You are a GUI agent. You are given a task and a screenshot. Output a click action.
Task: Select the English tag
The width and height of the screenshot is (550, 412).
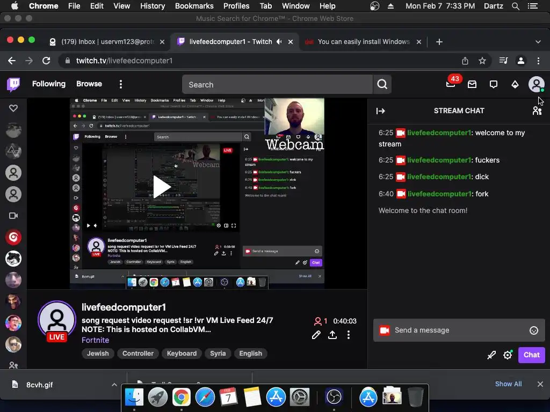click(250, 354)
